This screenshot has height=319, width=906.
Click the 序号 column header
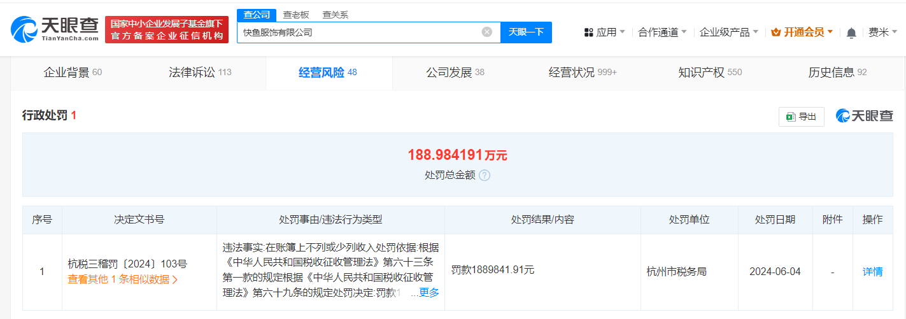tap(42, 220)
